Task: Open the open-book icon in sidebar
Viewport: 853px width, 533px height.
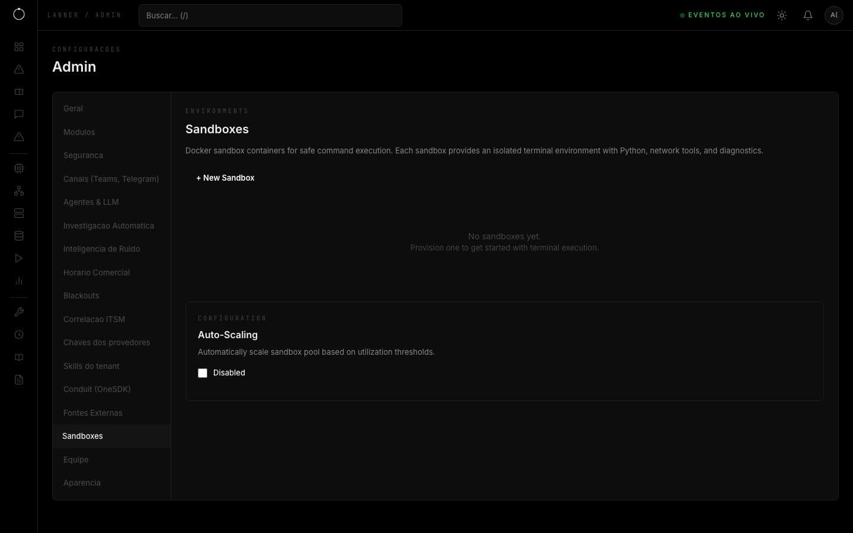Action: 19,357
